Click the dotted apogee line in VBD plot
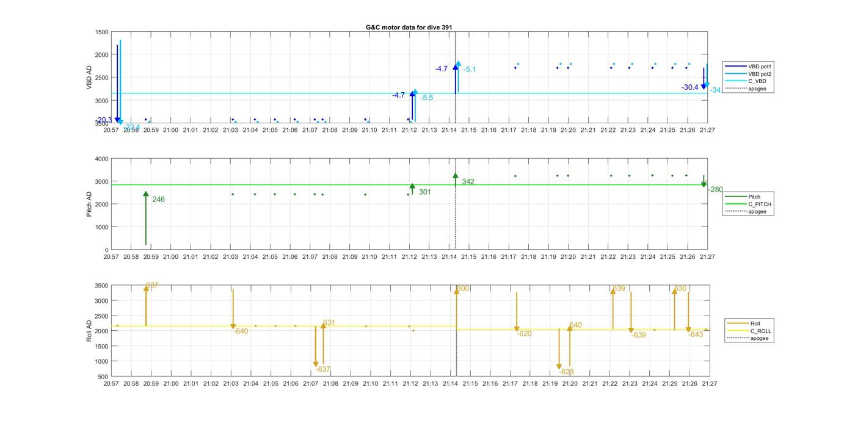 click(x=456, y=78)
